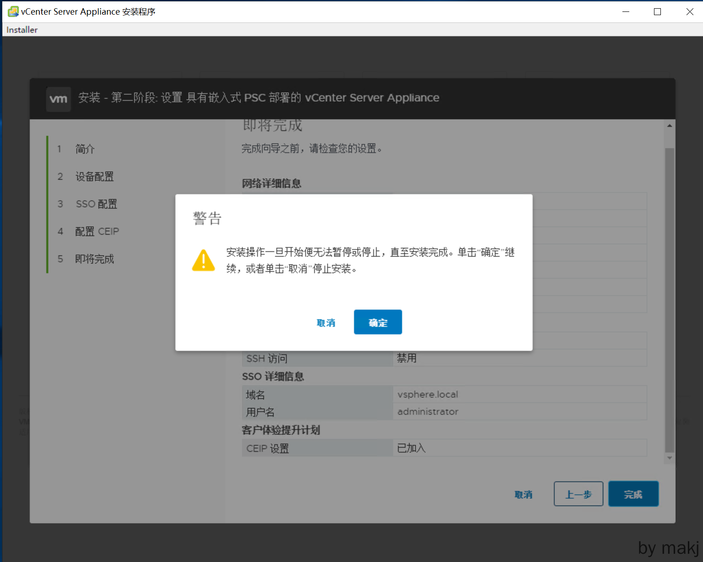Viewport: 703px width, 562px height.
Task: Go back with the 上一步 button
Action: click(x=578, y=494)
